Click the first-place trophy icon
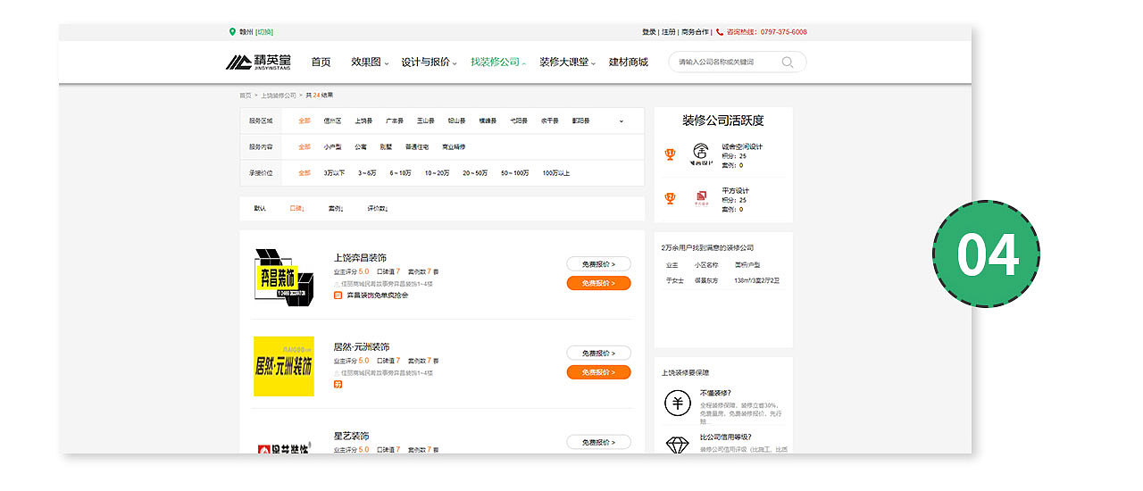 click(670, 154)
